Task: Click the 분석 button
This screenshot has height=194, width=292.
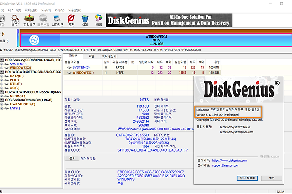Action: [72, 158]
